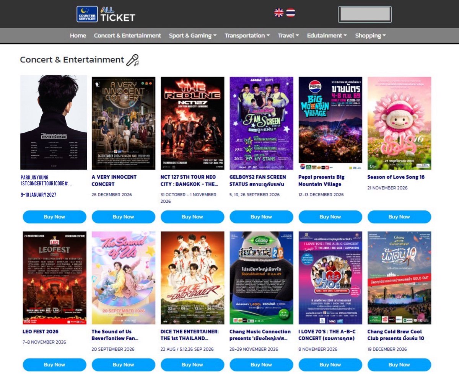Open the Gelboys2 Fan Screen poster
The width and height of the screenshot is (459, 378).
pyautogui.click(x=261, y=123)
